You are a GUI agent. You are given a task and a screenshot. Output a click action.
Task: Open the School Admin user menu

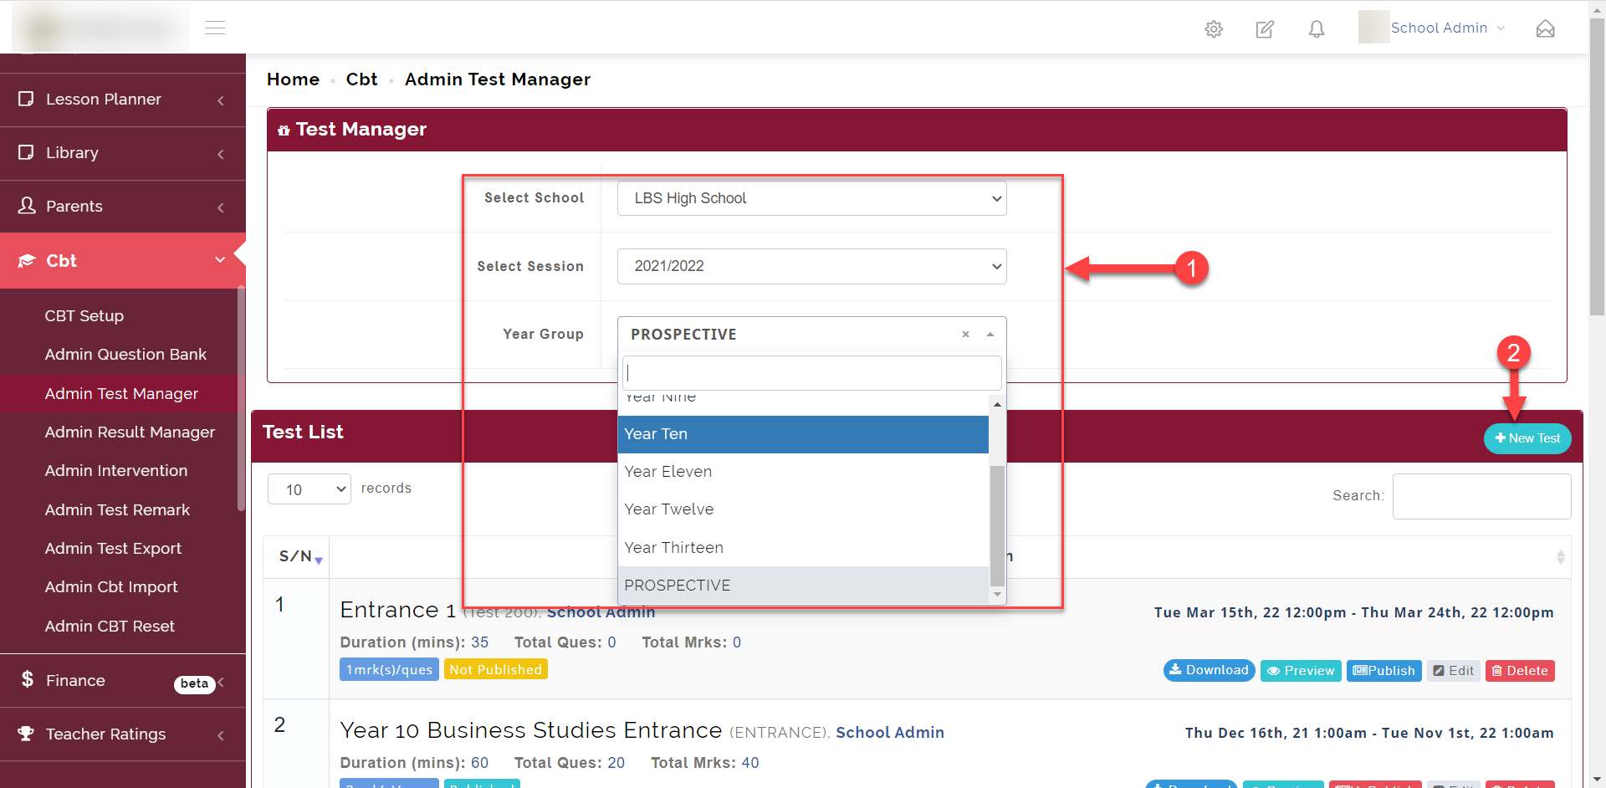click(x=1448, y=28)
